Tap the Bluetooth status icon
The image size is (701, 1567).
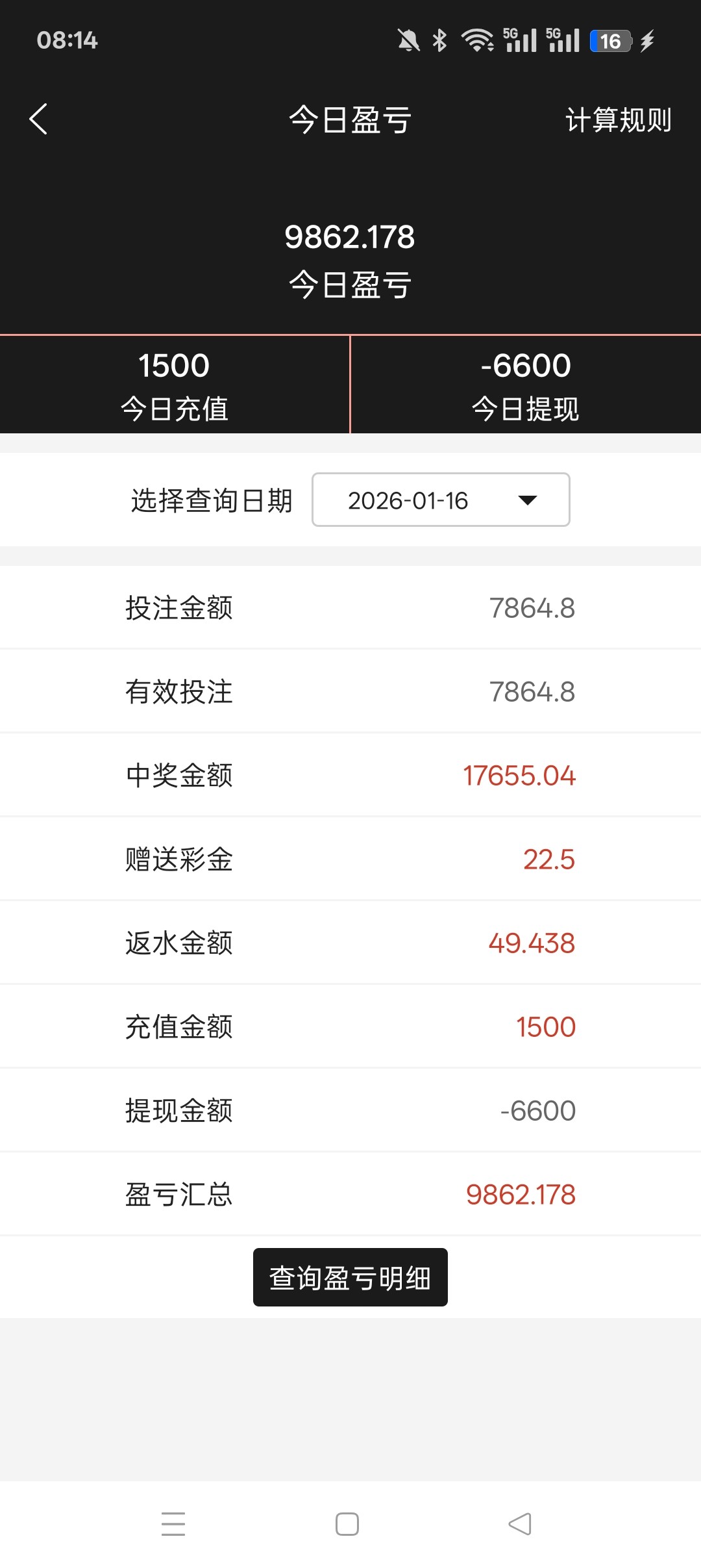pos(440,41)
